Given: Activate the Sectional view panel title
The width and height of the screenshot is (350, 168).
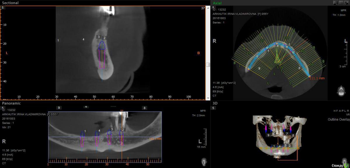Looking at the screenshot, I should tap(10, 3).
